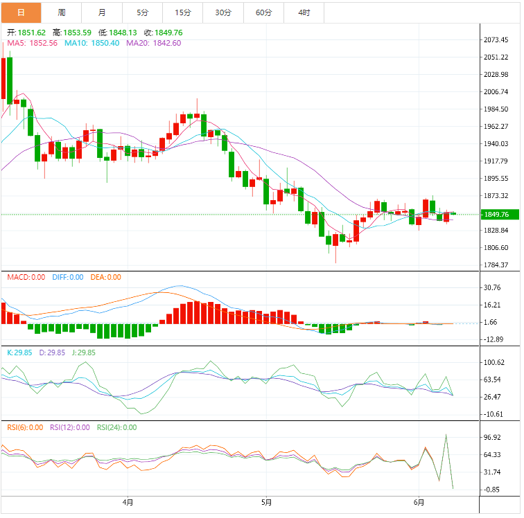The height and width of the screenshot is (518, 524).
Task: Click the RSI(6) indicator label
Action: pyautogui.click(x=25, y=427)
